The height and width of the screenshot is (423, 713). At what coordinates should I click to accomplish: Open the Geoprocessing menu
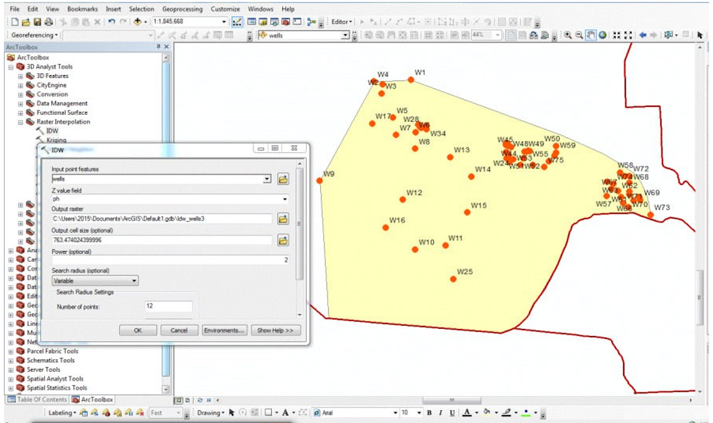(182, 8)
